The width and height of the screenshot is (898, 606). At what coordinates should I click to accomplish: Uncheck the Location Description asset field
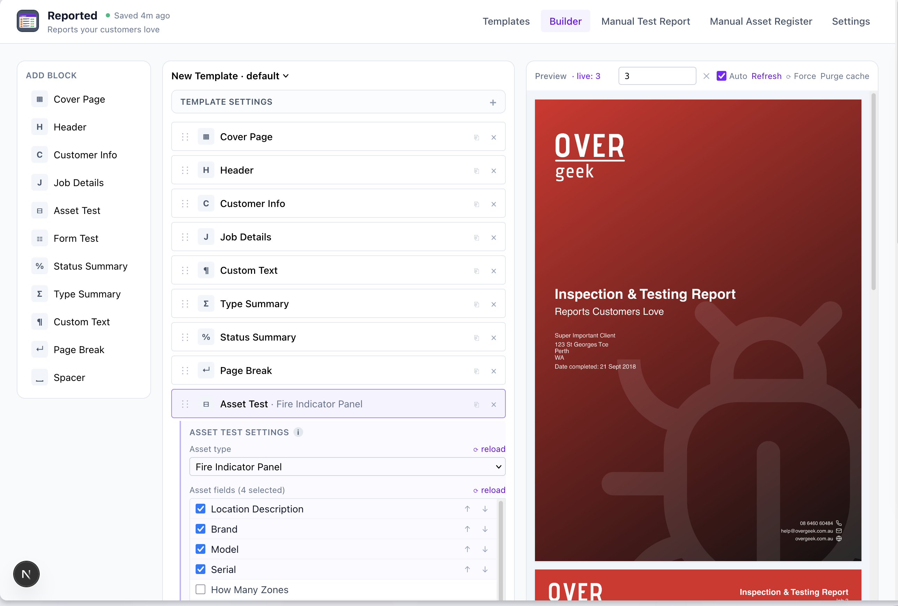click(x=200, y=509)
